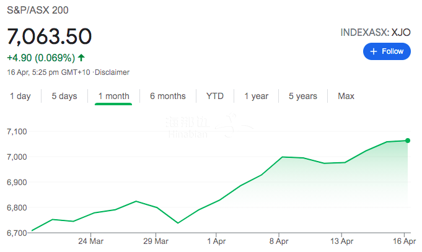The image size is (422, 252).
Task: Click the 7,063.50 index value
Action: [49, 37]
